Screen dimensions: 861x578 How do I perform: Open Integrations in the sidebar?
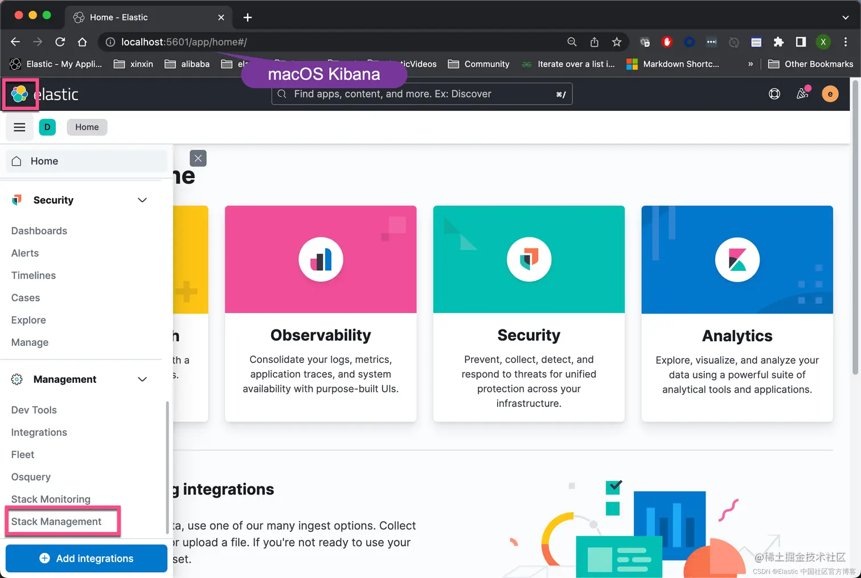coord(39,432)
